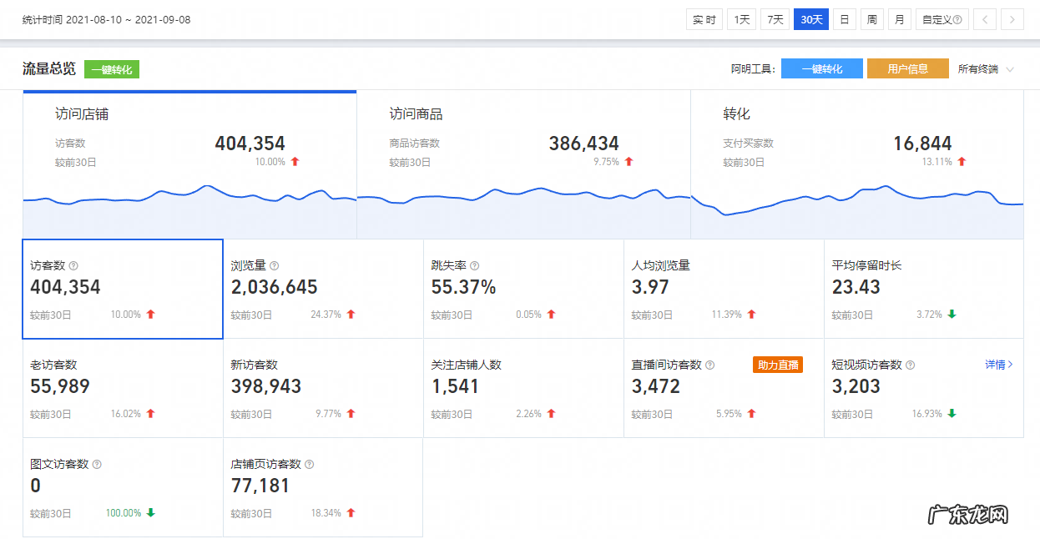Expand the 所有终端 dropdown
Viewport: 1040px width, 539px height.
tap(987, 69)
